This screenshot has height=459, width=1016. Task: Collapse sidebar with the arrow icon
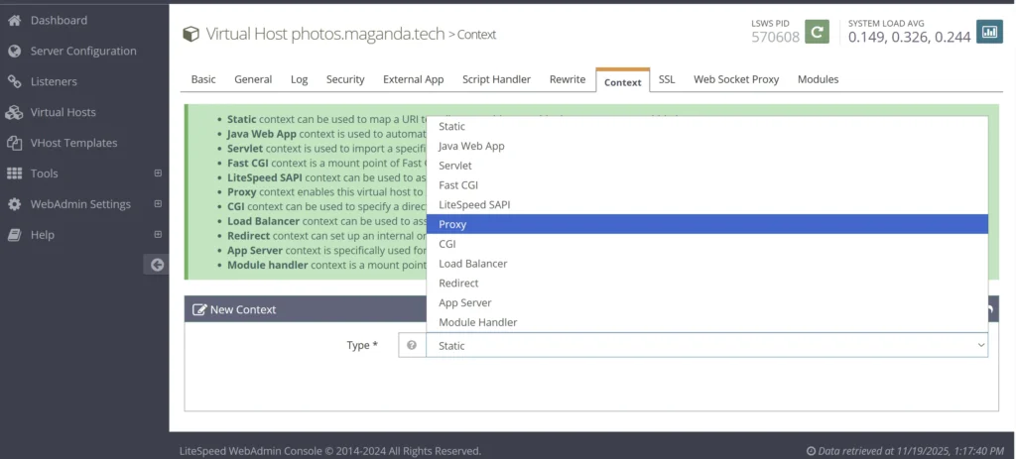click(156, 264)
